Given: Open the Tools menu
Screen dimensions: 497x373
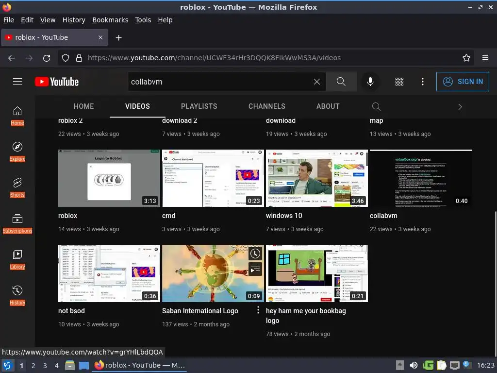Looking at the screenshot, I should coord(143,20).
